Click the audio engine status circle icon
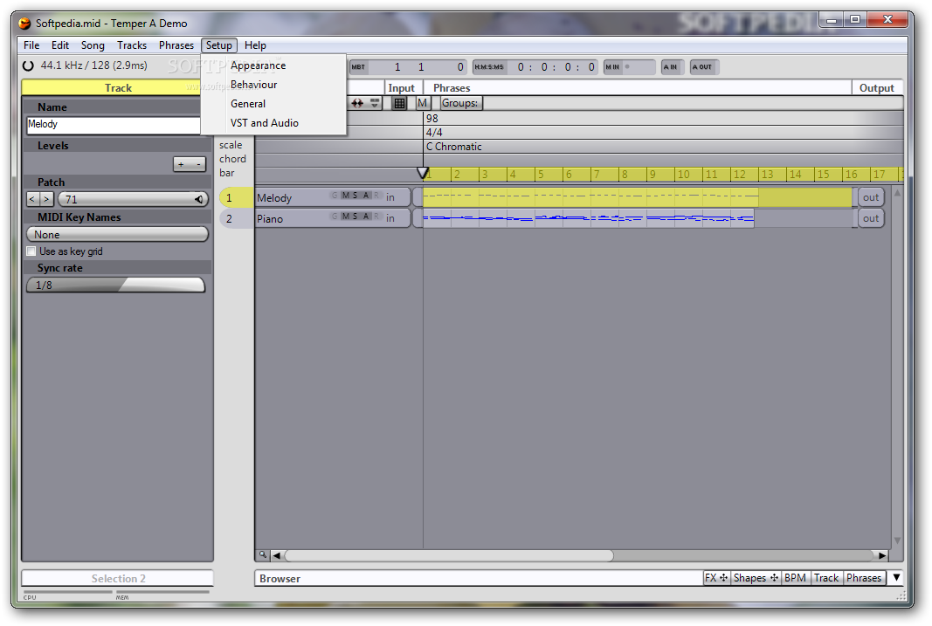 tap(28, 66)
